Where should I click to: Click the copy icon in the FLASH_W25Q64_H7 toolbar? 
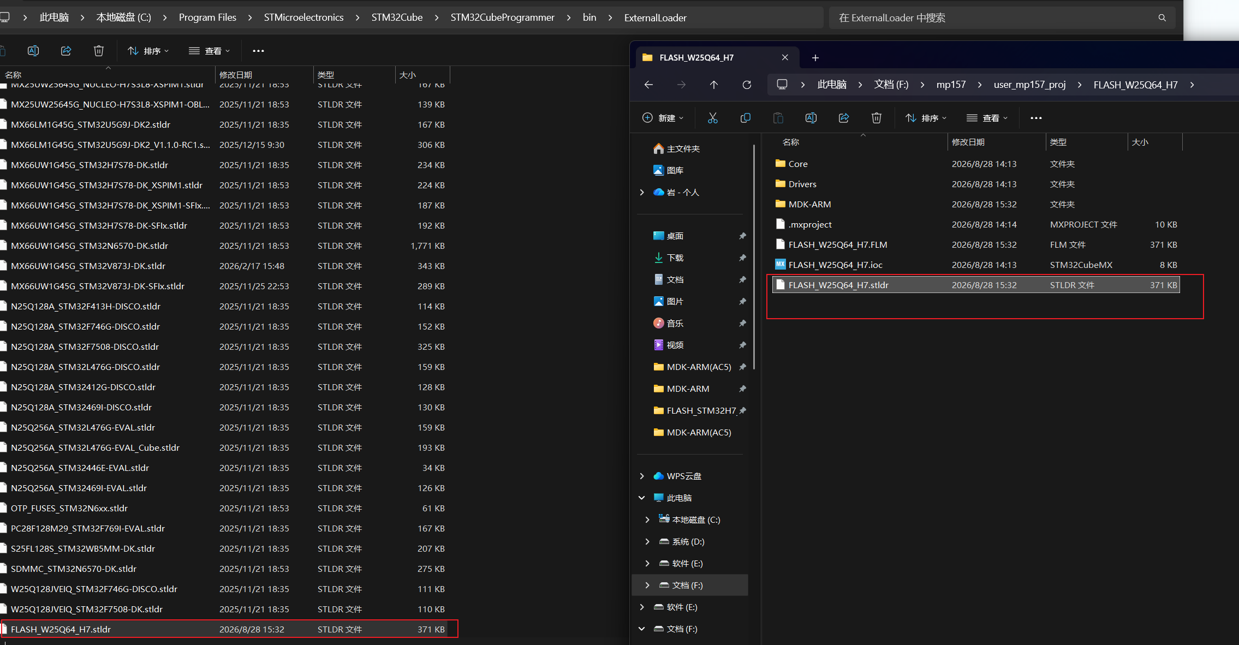(746, 118)
